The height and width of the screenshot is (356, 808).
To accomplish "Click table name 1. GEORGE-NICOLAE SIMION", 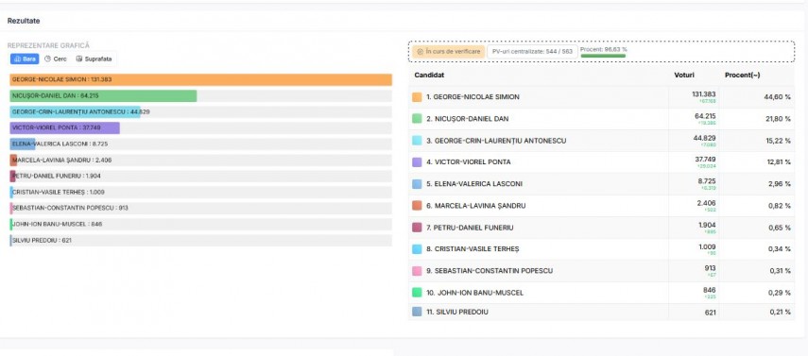I will (473, 97).
